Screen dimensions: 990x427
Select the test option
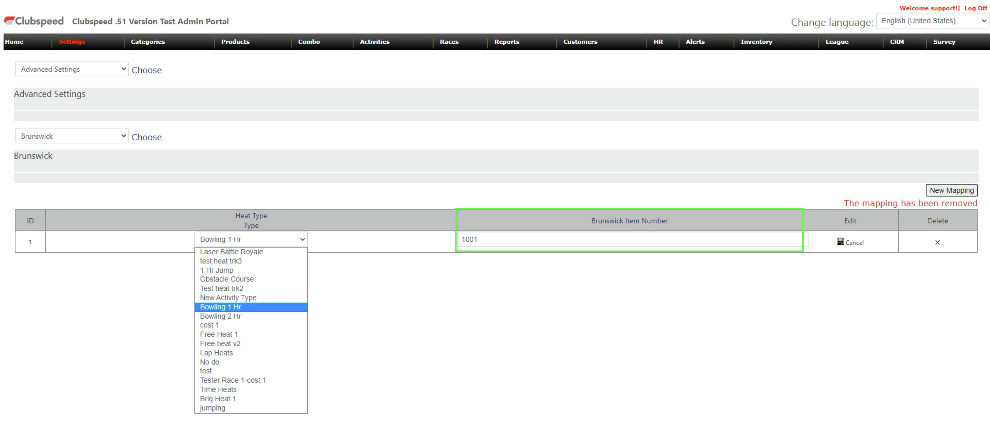[x=251, y=371]
